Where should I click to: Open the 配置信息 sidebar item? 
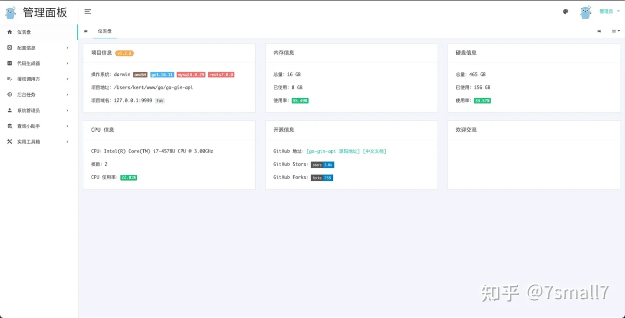pyautogui.click(x=39, y=47)
